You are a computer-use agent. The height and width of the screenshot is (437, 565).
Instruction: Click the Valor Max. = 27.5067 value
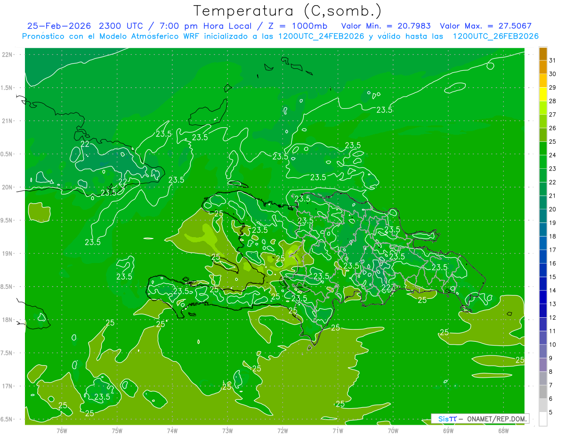coord(486,26)
